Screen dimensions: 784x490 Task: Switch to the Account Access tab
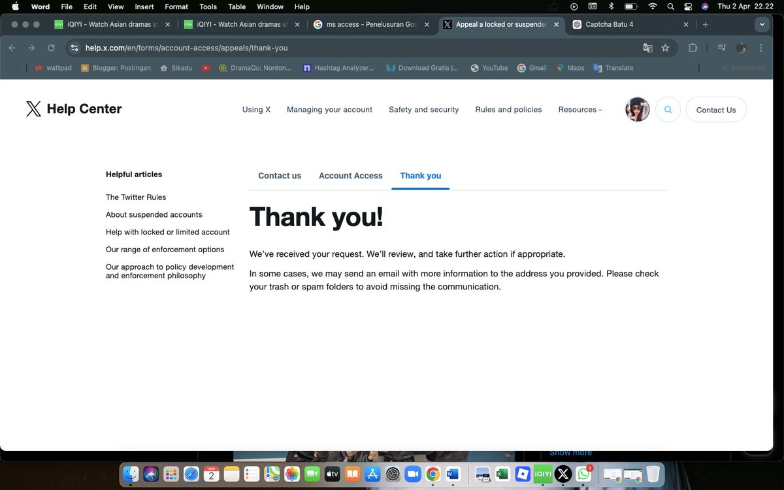(x=351, y=176)
